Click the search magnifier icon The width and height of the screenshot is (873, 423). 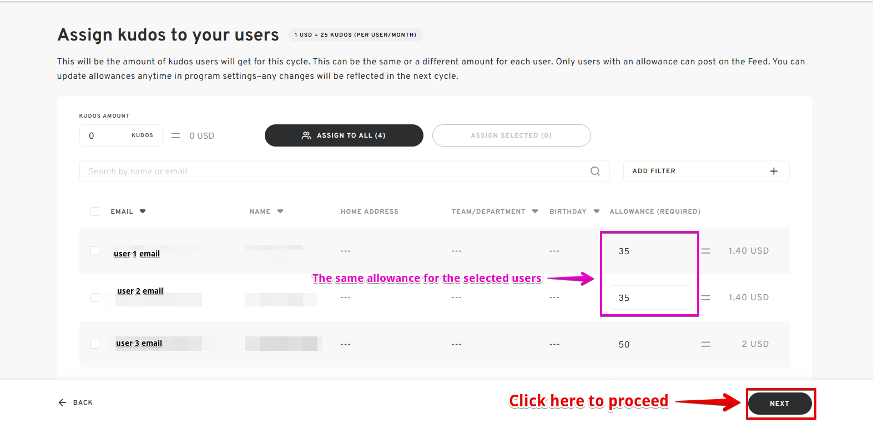pyautogui.click(x=595, y=171)
